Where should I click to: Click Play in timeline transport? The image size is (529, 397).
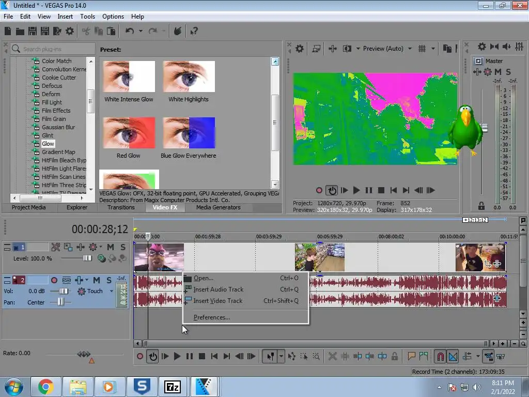tap(177, 357)
